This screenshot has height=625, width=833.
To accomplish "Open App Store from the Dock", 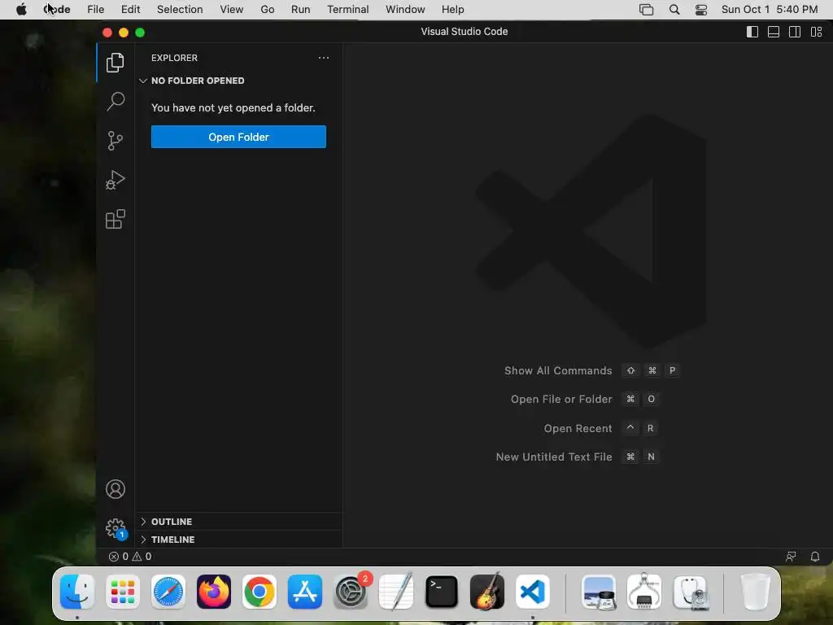I will pos(305,592).
